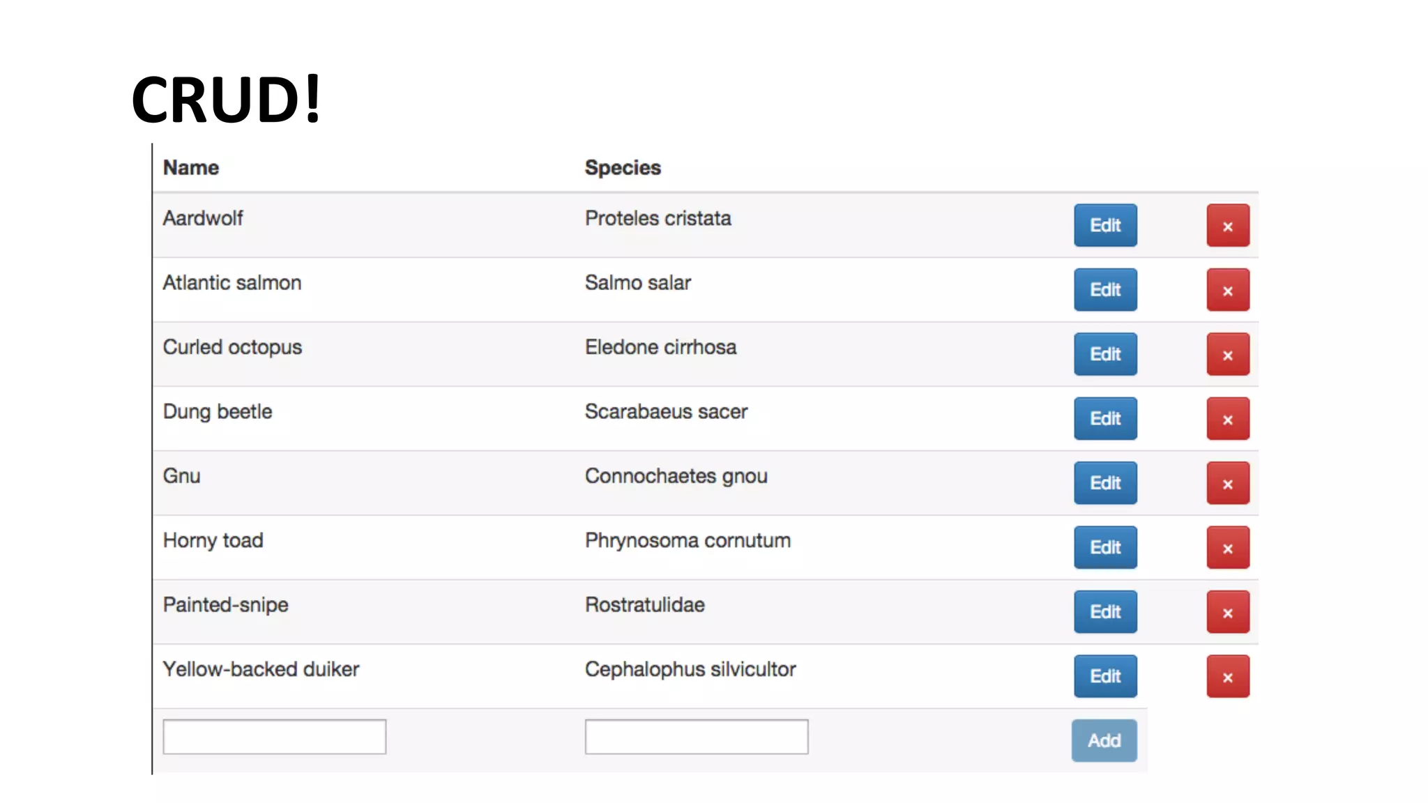This screenshot has width=1428, height=803.
Task: Delete the Horny toad entry
Action: click(x=1227, y=548)
